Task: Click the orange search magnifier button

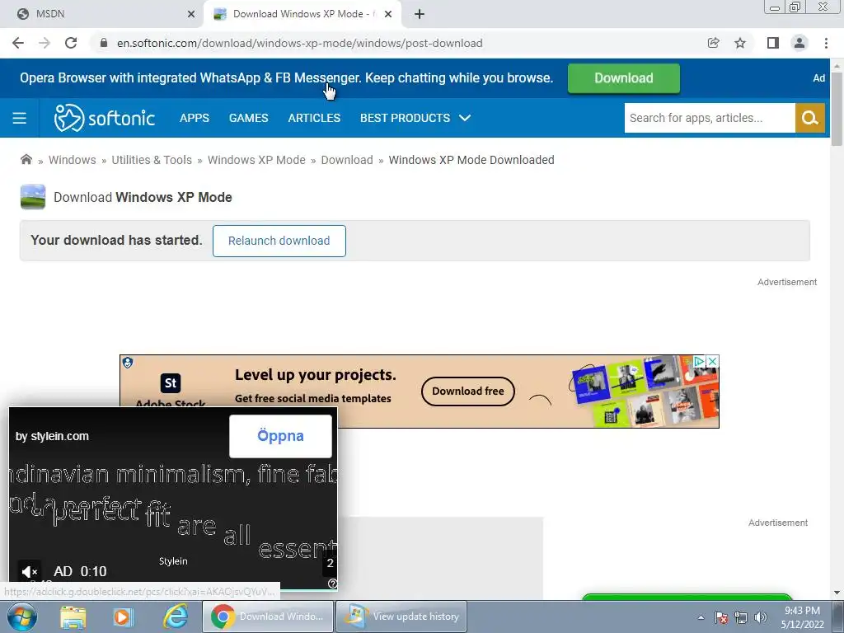Action: pos(809,118)
